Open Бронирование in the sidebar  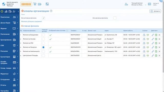pos(10,40)
